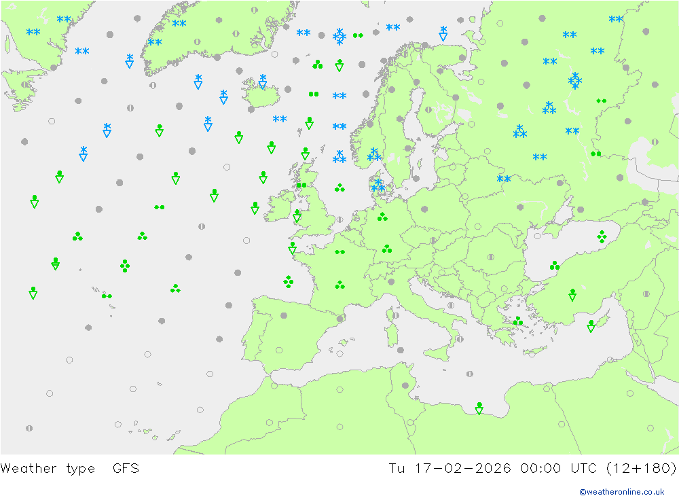
Task: Click the snow symbol over southern Norway
Action: point(374,154)
